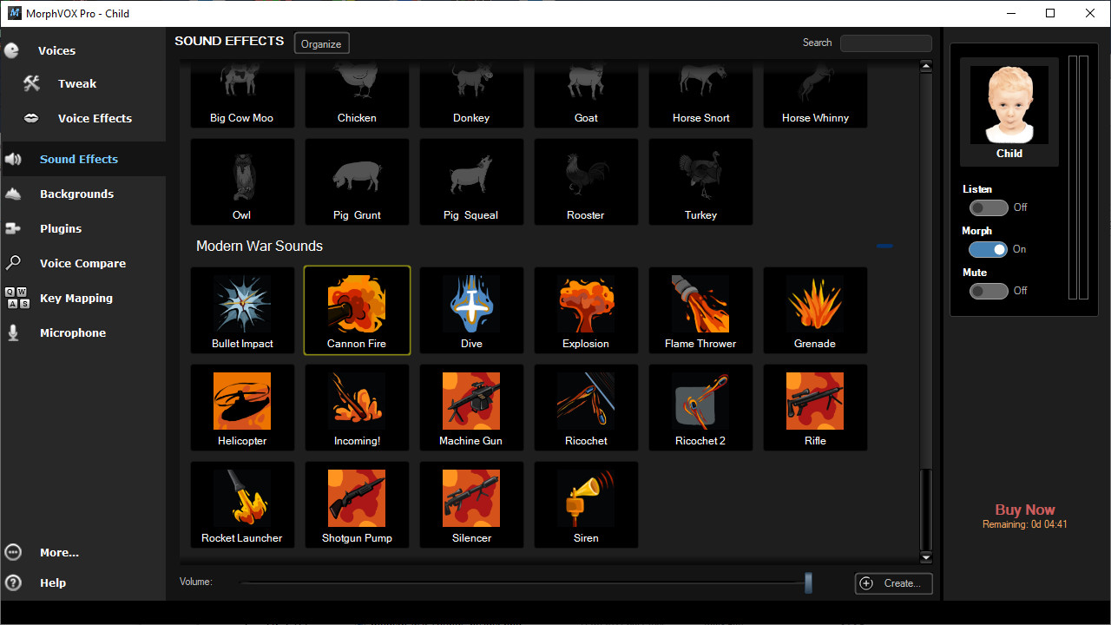This screenshot has height=625, width=1111.
Task: Open the Voices panel
Action: coord(56,50)
